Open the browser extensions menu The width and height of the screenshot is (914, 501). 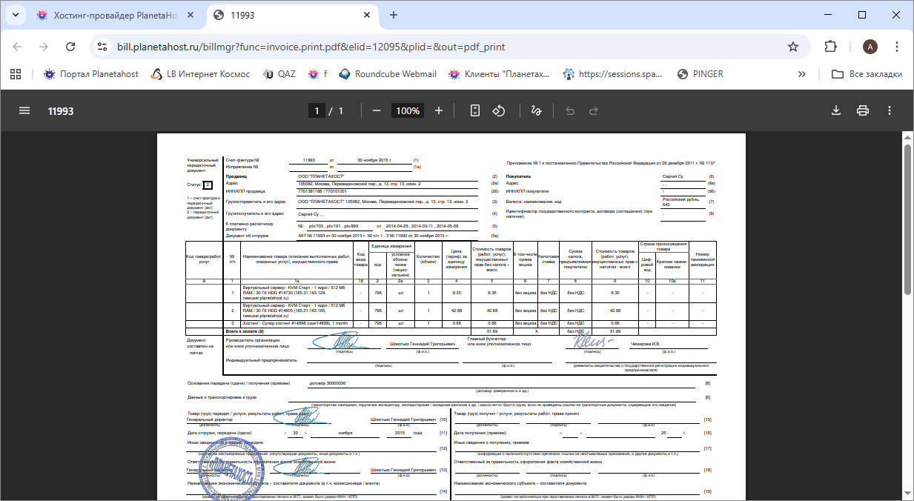pyautogui.click(x=831, y=47)
